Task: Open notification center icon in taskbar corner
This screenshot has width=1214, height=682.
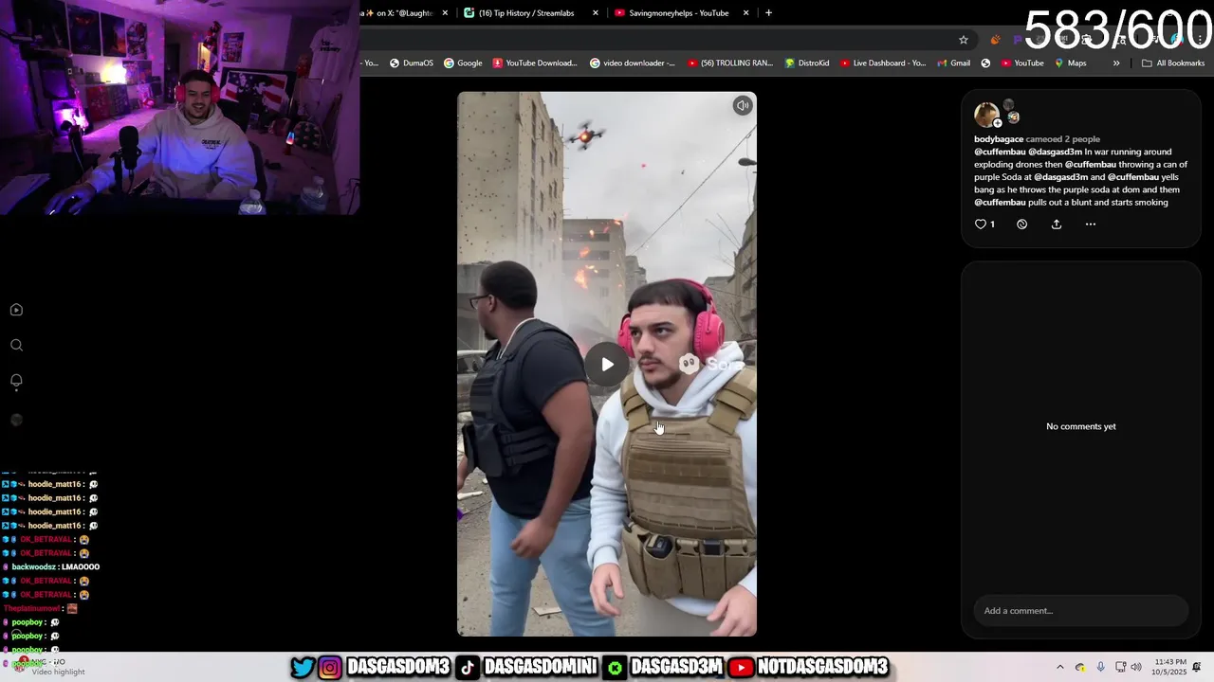Action: coord(1198,667)
